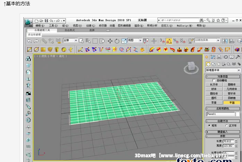This screenshot has width=242, height=162.
Task: Select the Select and Scale tool
Action: tap(124, 41)
